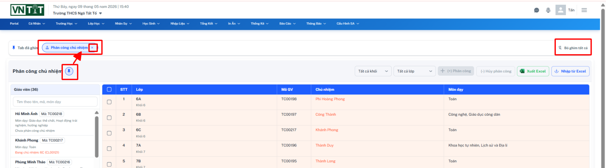Open the Tất cả lớp dropdown
The width and height of the screenshot is (606, 168).
pos(415,71)
